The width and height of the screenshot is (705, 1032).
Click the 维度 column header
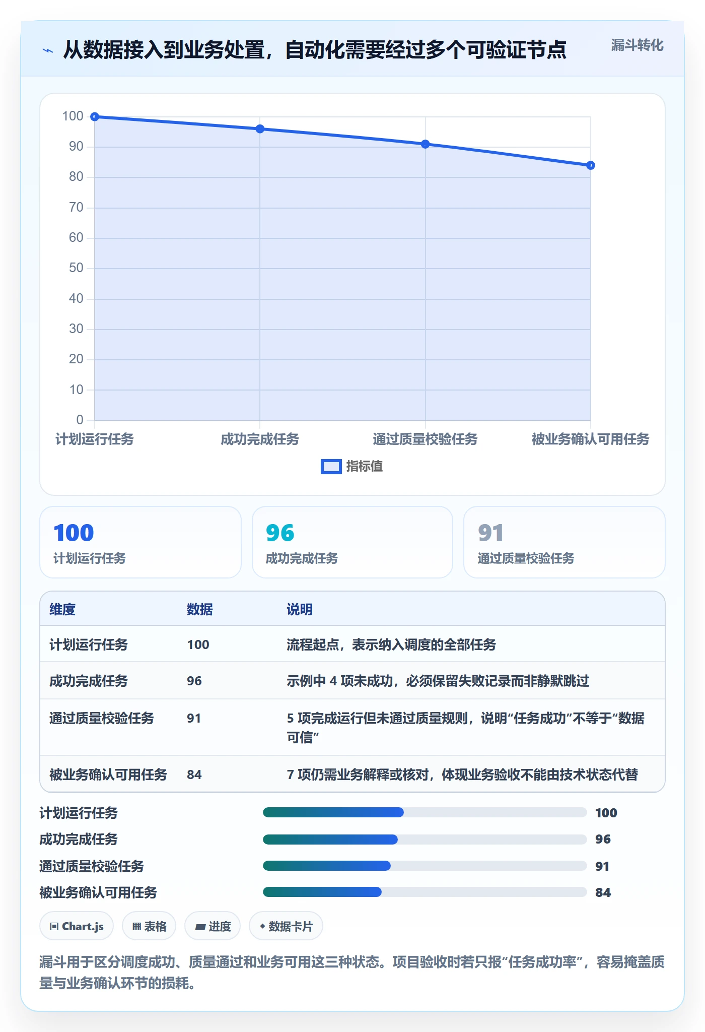[62, 609]
